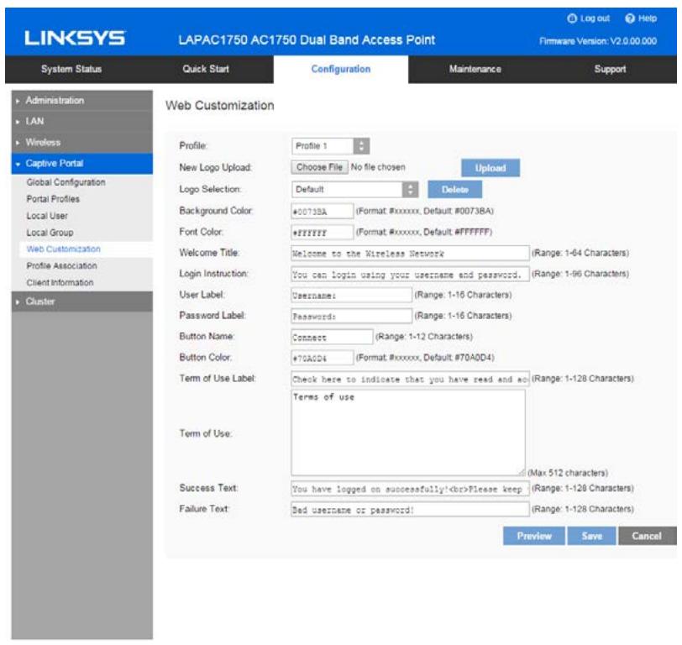Open Local Group page
Viewport: 682px width, 645px height.
tap(50, 233)
